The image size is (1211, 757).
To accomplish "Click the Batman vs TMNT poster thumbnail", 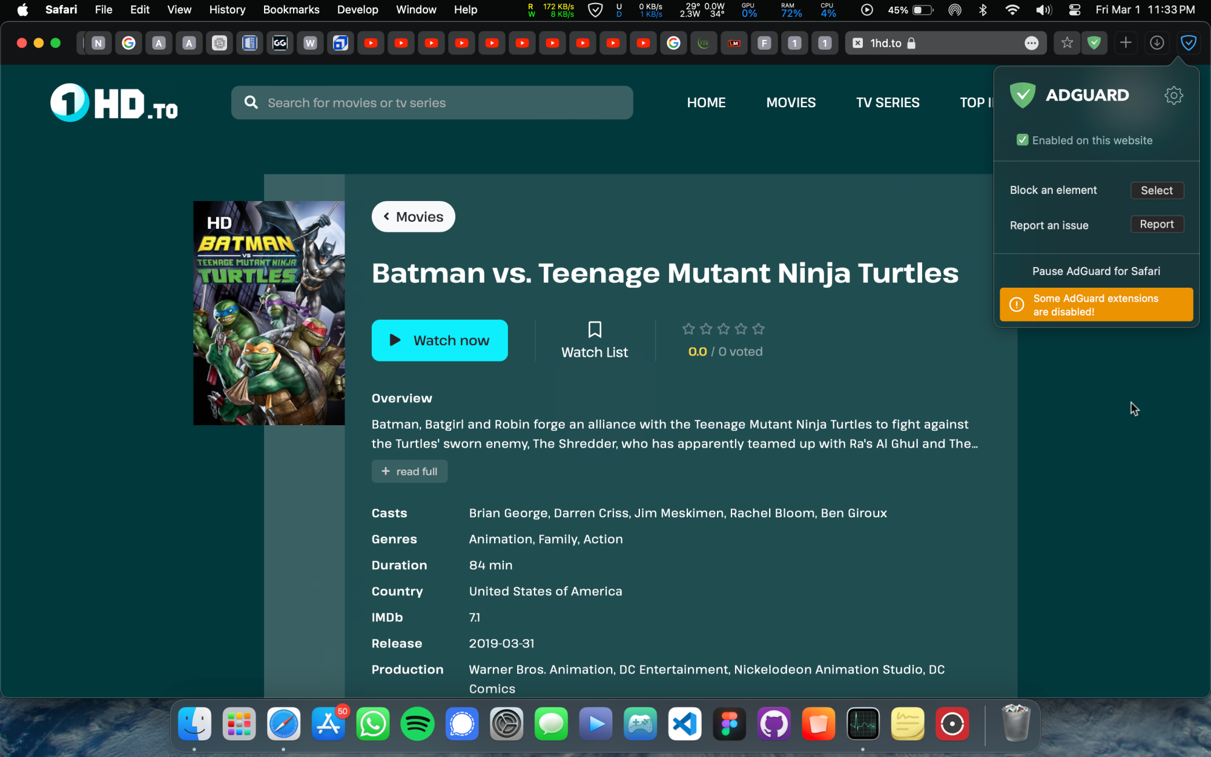I will tap(269, 313).
